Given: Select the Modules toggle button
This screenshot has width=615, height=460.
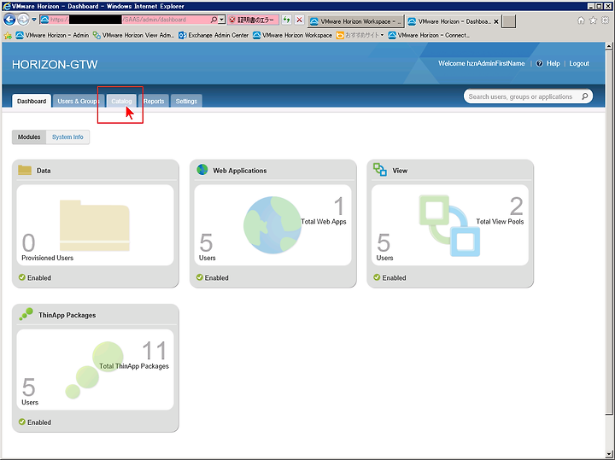Looking at the screenshot, I should point(29,137).
